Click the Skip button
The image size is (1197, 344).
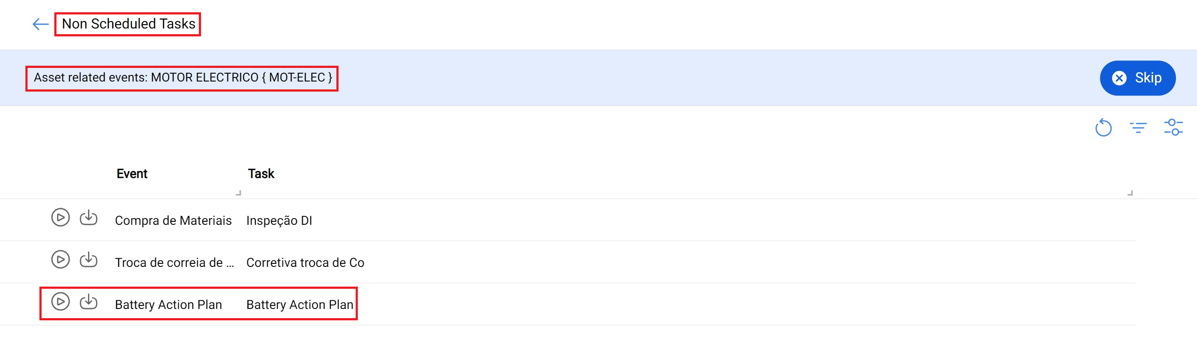pos(1137,78)
